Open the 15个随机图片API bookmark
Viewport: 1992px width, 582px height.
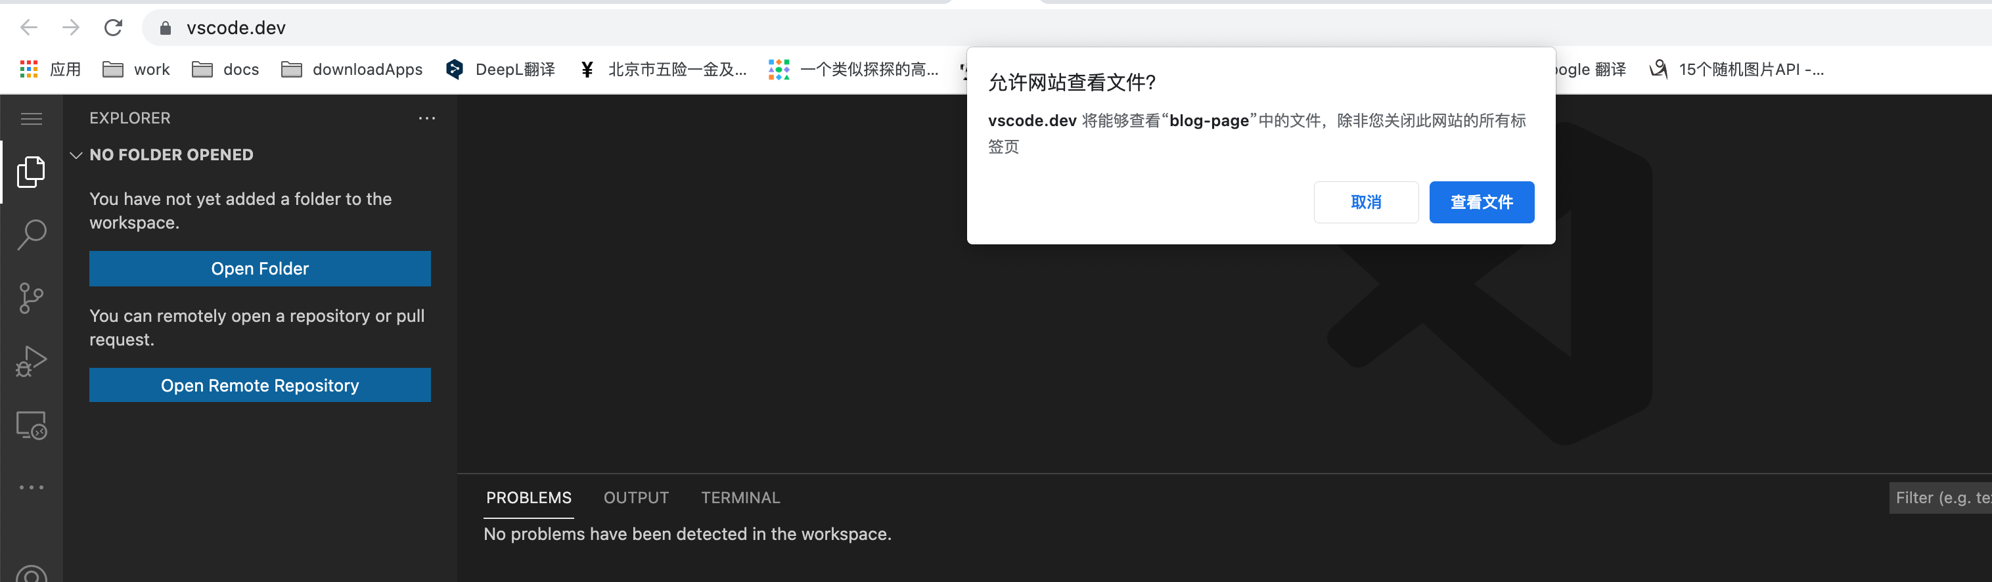pyautogui.click(x=1736, y=70)
